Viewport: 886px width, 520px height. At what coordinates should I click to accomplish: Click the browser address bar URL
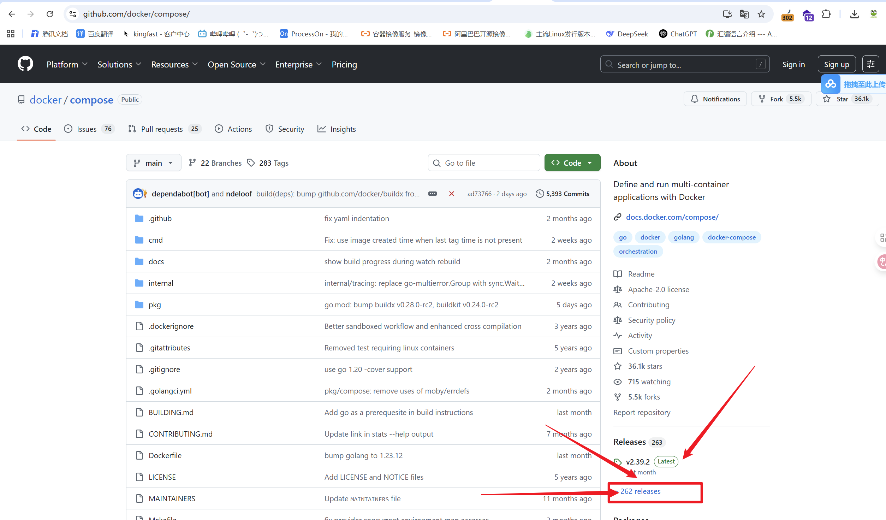(x=136, y=14)
